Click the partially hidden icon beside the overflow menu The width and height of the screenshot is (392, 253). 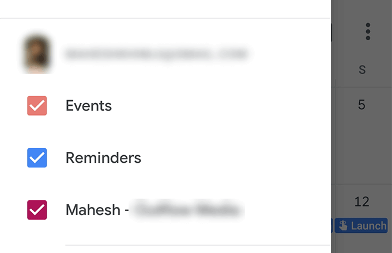point(333,32)
